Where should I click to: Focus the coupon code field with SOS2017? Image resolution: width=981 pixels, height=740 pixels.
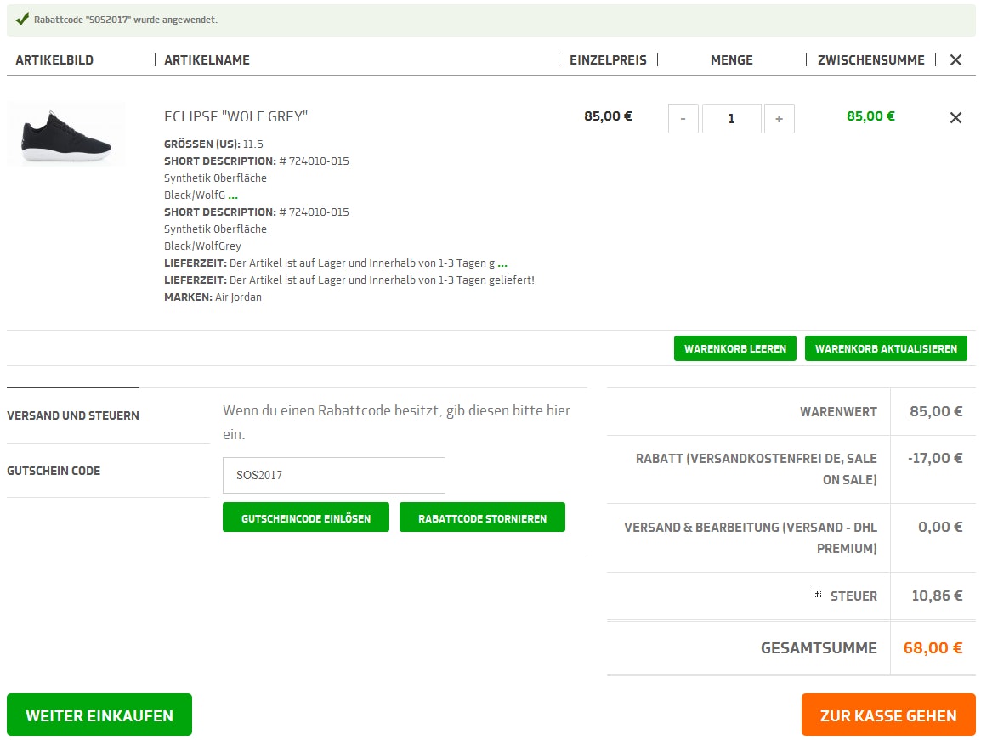pos(333,476)
